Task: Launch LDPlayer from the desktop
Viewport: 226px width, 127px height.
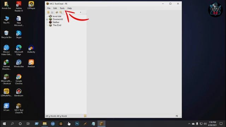Action: [31, 5]
